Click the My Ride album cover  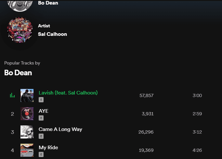point(27,150)
